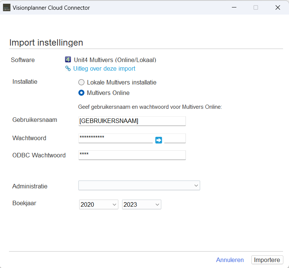Screen dimensions: 289x268
Task: Focus the Gebruikersnaam input field
Action: tap(132, 121)
